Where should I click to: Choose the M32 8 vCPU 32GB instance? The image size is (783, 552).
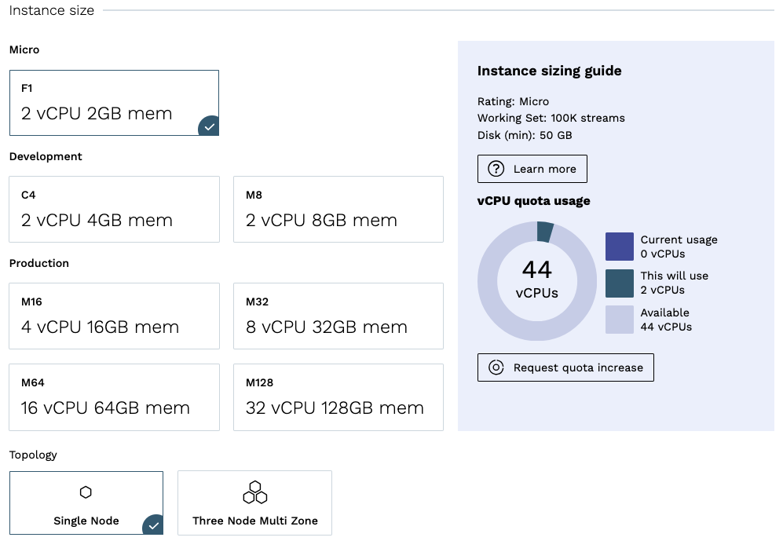[338, 316]
